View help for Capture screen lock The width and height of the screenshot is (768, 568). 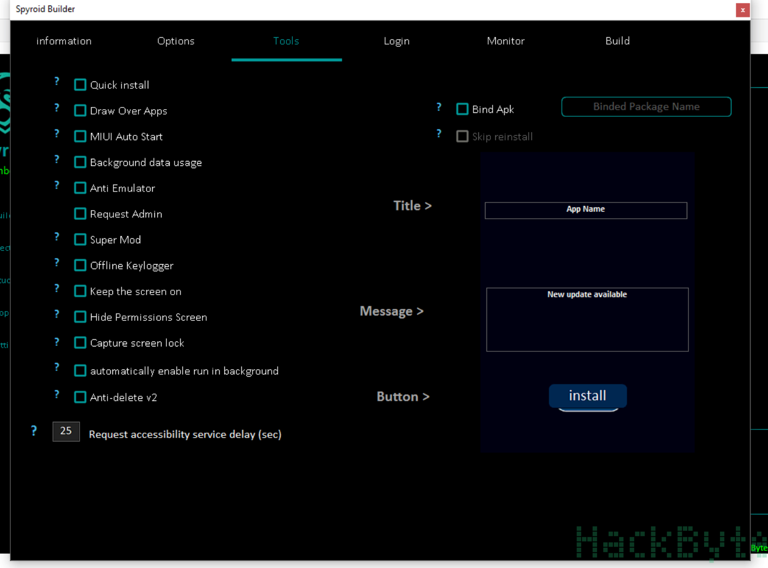coord(57,342)
